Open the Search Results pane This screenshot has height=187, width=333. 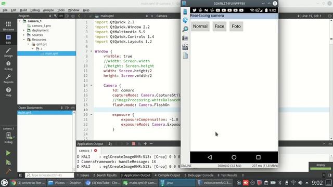point(105,175)
